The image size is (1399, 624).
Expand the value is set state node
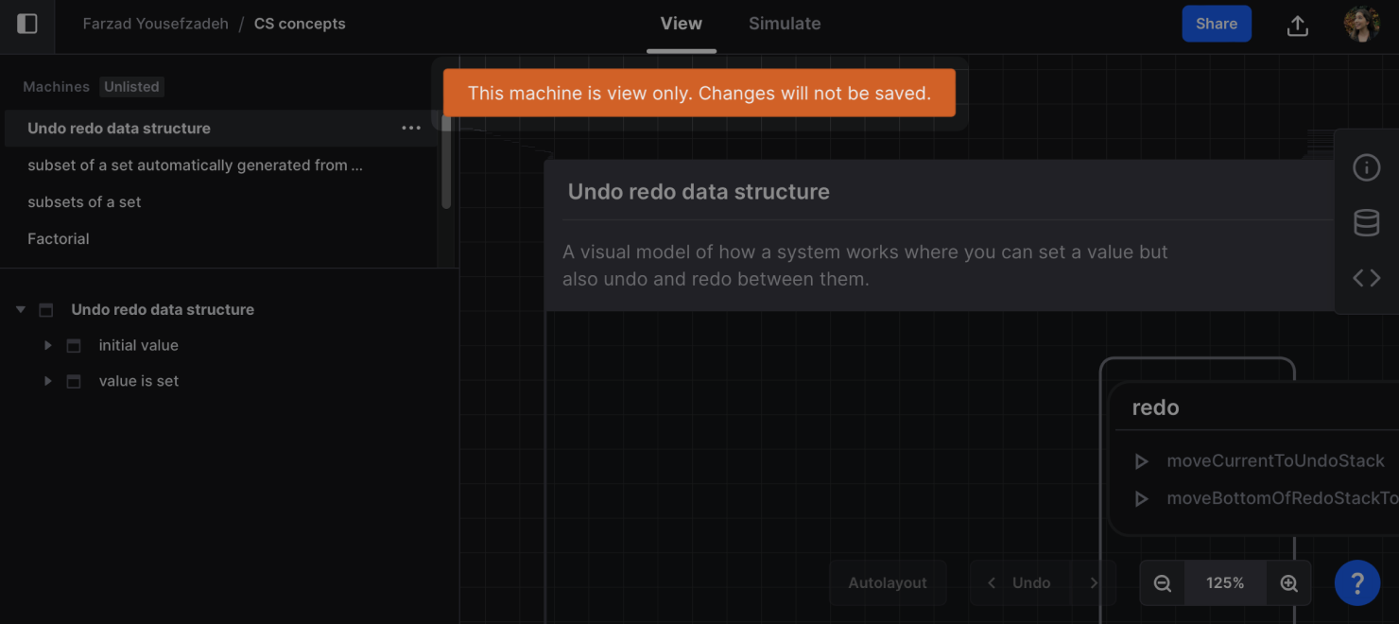(48, 382)
